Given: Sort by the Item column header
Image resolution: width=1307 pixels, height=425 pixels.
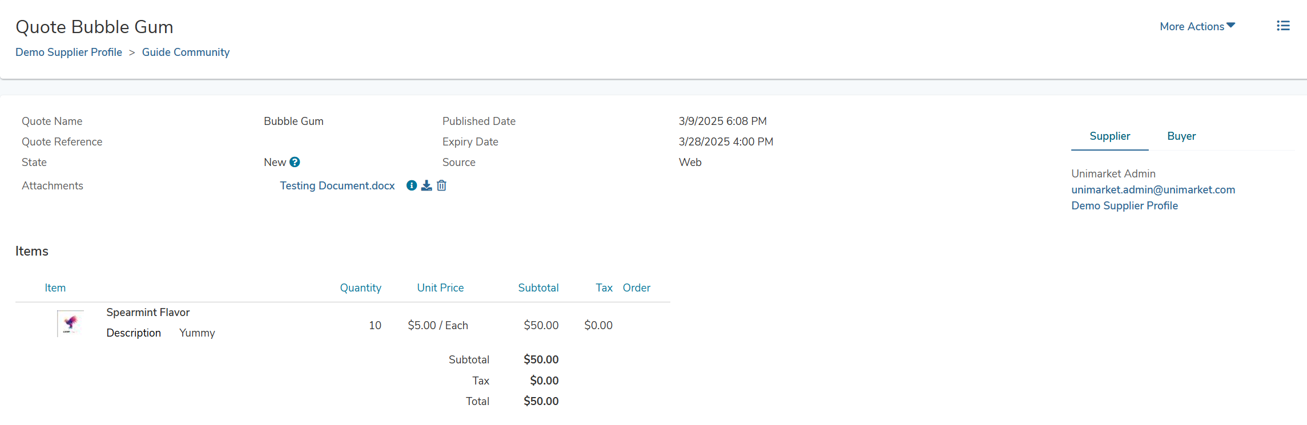Looking at the screenshot, I should (x=55, y=288).
